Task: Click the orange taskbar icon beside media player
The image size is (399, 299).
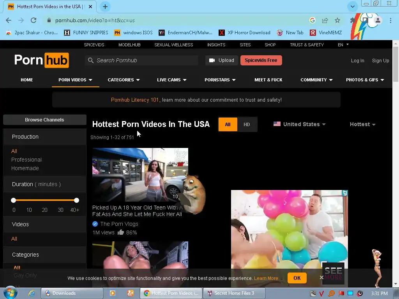Action: (131, 293)
